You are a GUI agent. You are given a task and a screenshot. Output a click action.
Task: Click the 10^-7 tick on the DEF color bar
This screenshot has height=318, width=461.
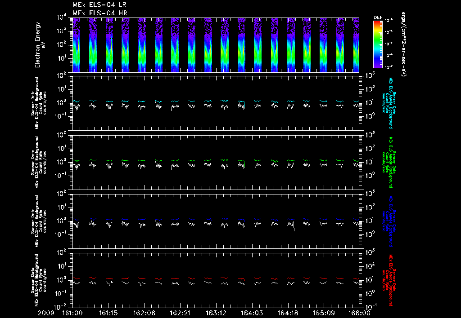click(x=389, y=67)
